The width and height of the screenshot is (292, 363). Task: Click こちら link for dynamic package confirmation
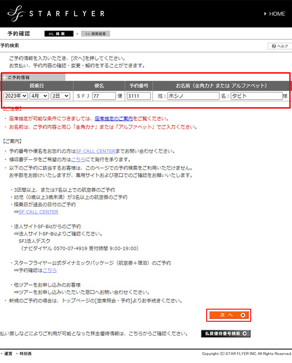(x=50, y=270)
